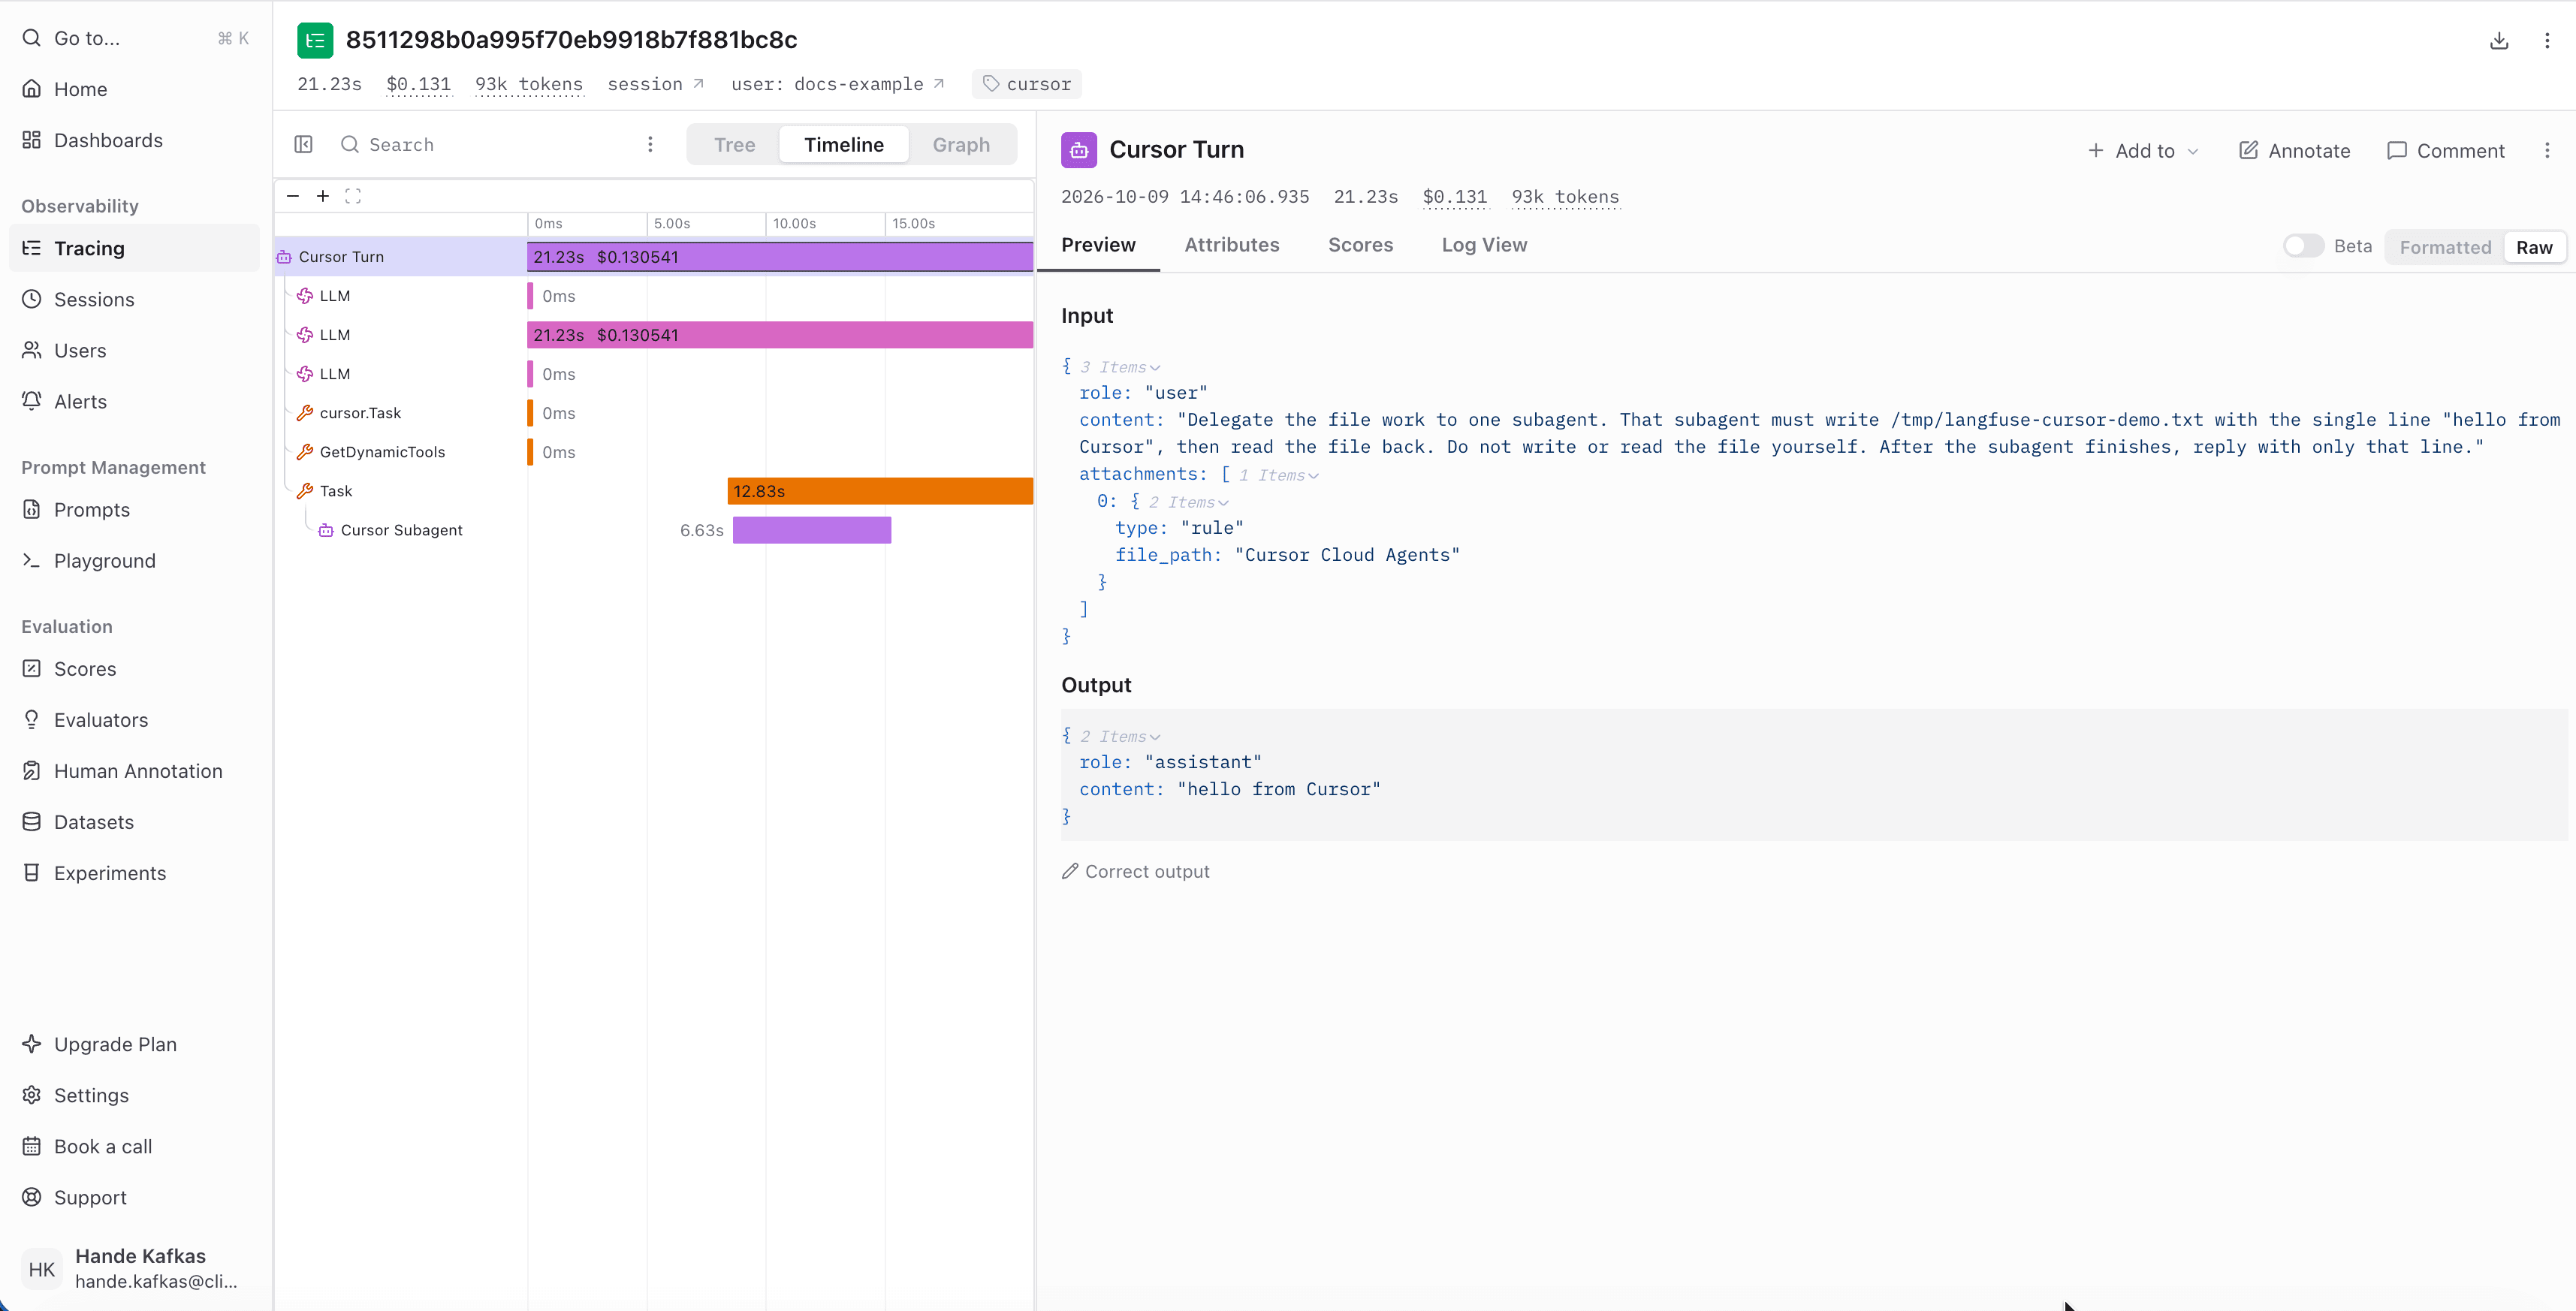
Task: Open user docs-example link
Action: (838, 84)
